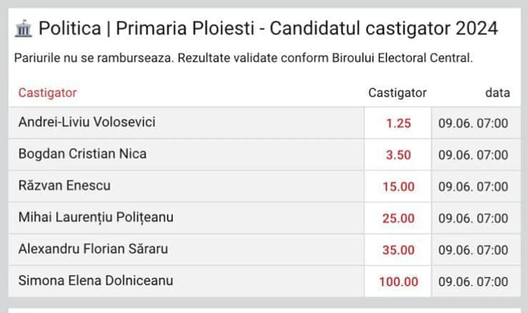Screen dimensions: 528x313
Task: Select odds 3.50 for Bogdan Cristian Nica
Action: pyautogui.click(x=398, y=155)
